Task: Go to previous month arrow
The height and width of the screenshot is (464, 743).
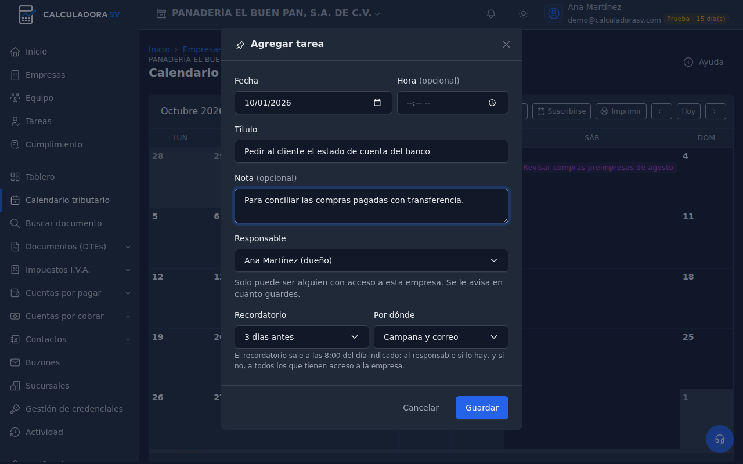Action: [x=661, y=111]
